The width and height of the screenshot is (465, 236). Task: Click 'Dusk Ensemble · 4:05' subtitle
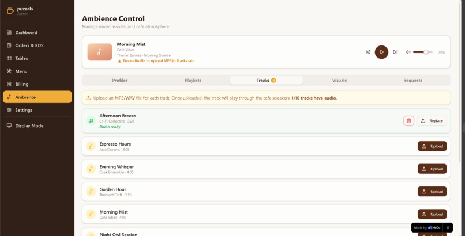point(117,172)
